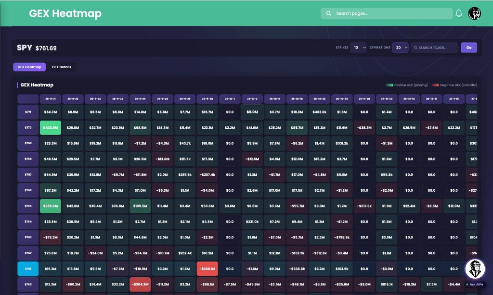Click the red -$304.9M cell
Screen dimensions: 493x295
pyautogui.click(x=140, y=284)
